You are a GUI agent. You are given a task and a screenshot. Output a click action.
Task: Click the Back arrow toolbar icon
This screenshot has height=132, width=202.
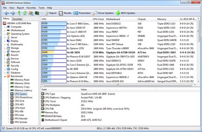7,13
